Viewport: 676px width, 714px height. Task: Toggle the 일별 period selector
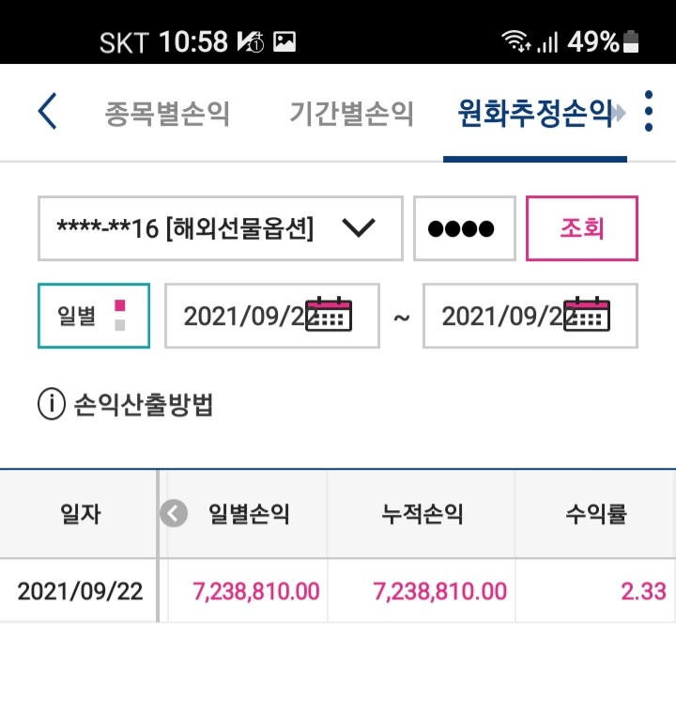pos(94,316)
